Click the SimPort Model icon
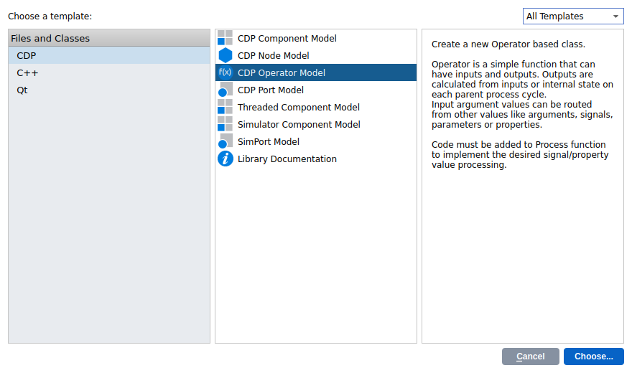This screenshot has height=373, width=632. point(225,141)
